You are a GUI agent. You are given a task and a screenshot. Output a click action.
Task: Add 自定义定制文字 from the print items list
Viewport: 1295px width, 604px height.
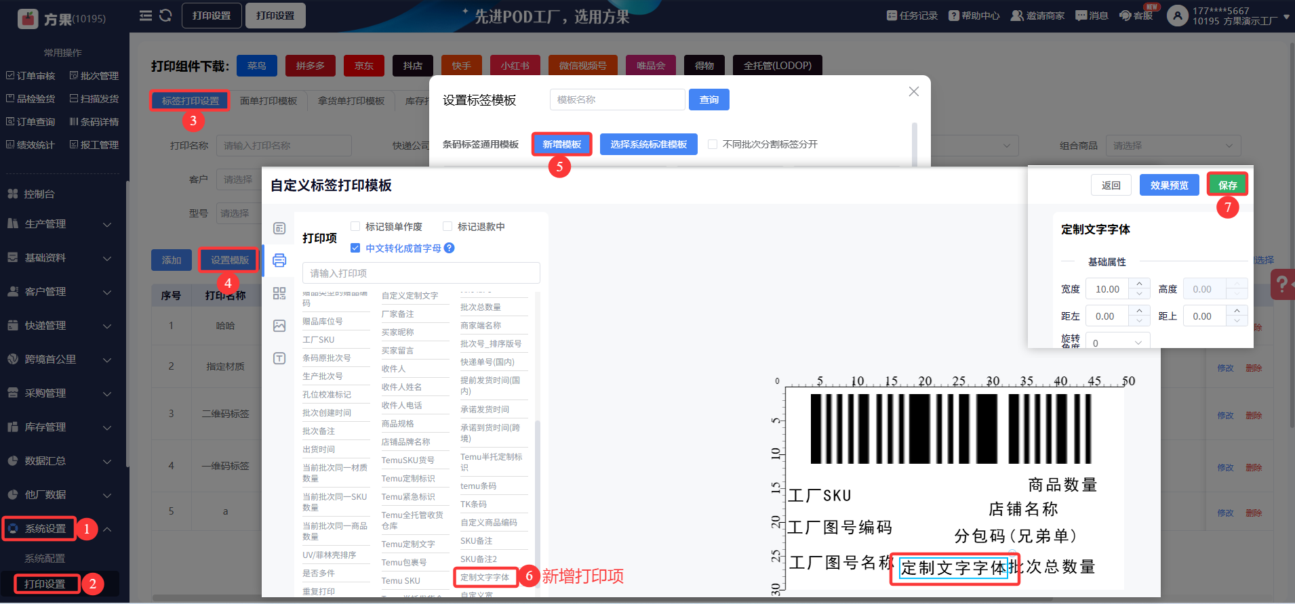[410, 296]
